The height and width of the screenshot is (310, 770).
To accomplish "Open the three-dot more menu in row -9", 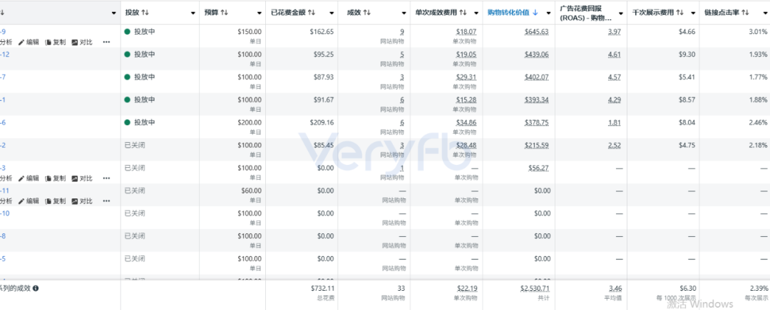I will tap(106, 43).
